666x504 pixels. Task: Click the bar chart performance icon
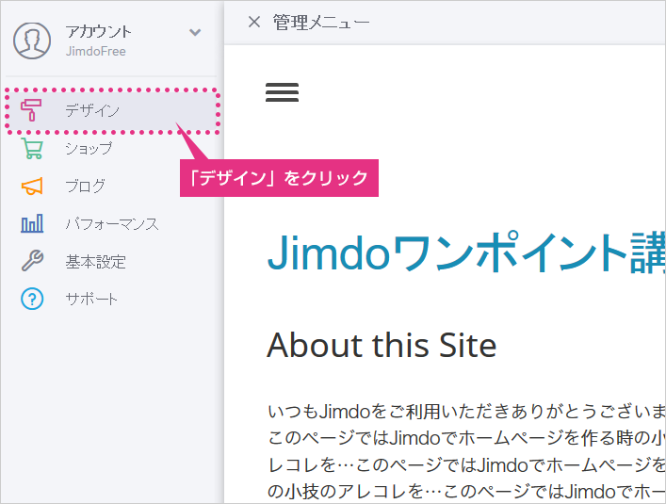(32, 223)
